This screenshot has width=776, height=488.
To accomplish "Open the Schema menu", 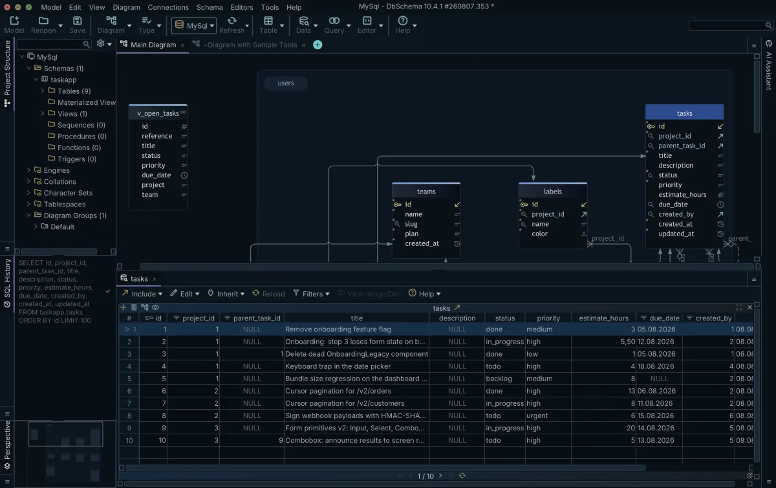I will coord(210,7).
